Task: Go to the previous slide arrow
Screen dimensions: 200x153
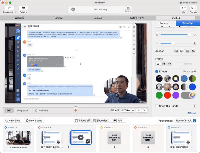Action: 139,110
